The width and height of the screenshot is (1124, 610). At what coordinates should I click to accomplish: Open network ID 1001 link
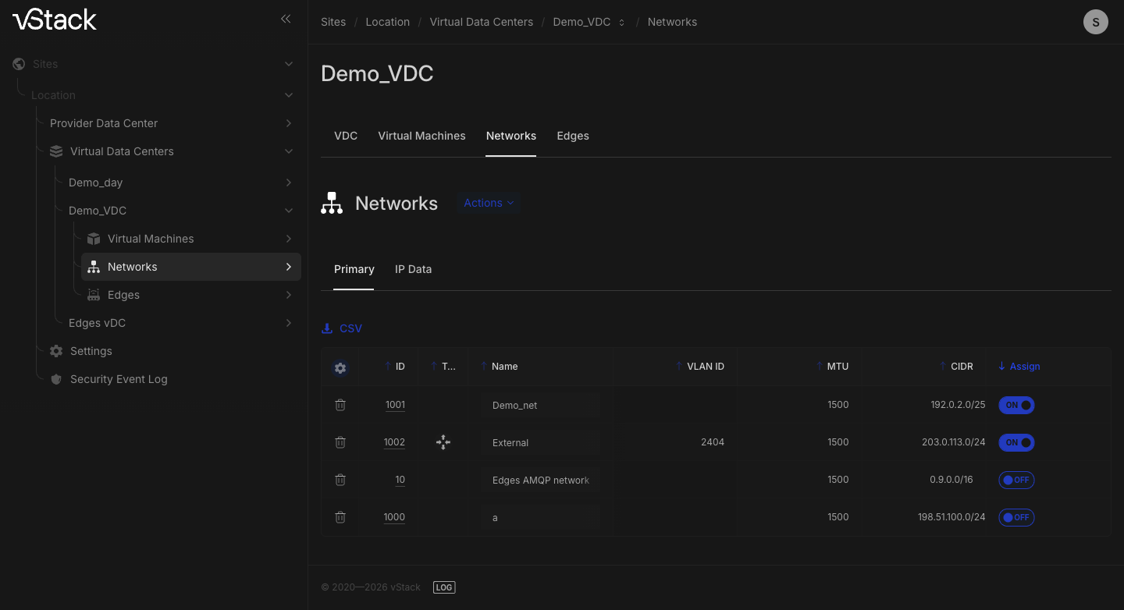tap(395, 405)
